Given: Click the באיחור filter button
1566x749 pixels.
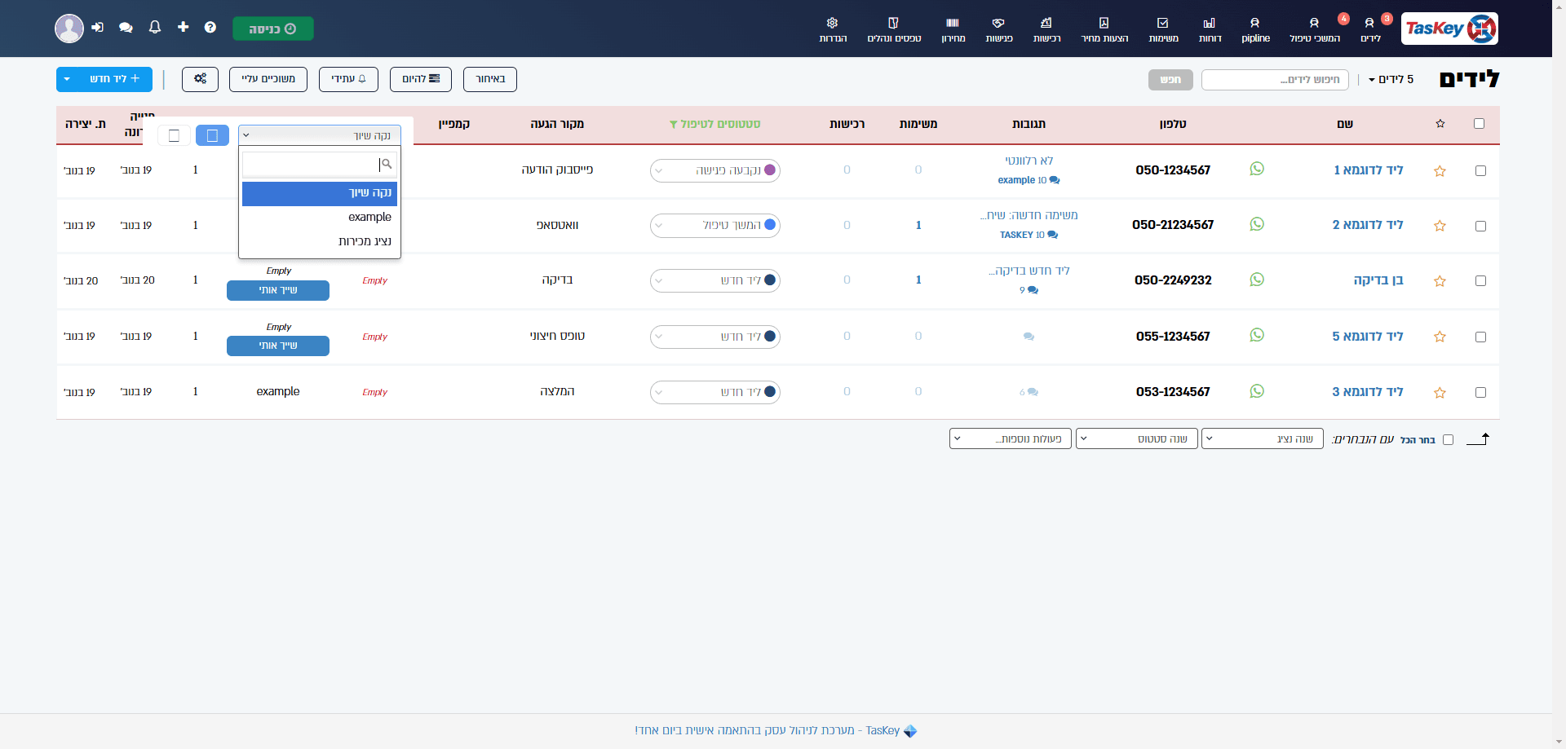Looking at the screenshot, I should (490, 79).
